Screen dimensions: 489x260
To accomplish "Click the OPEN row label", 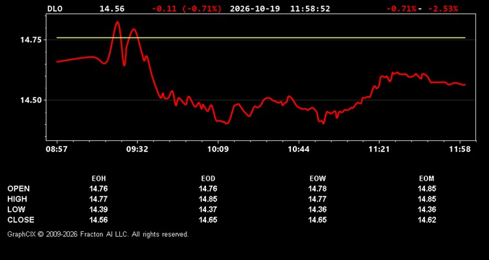I will coord(18,188).
